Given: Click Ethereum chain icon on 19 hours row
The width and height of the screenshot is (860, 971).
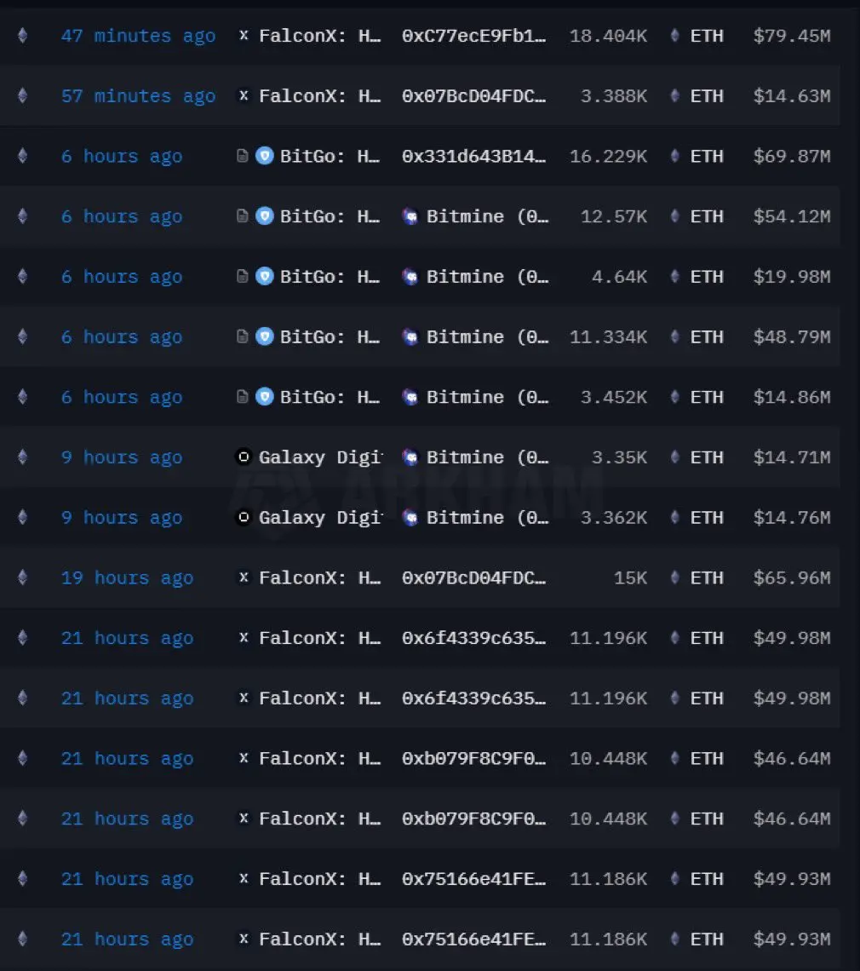Looking at the screenshot, I should tap(23, 577).
